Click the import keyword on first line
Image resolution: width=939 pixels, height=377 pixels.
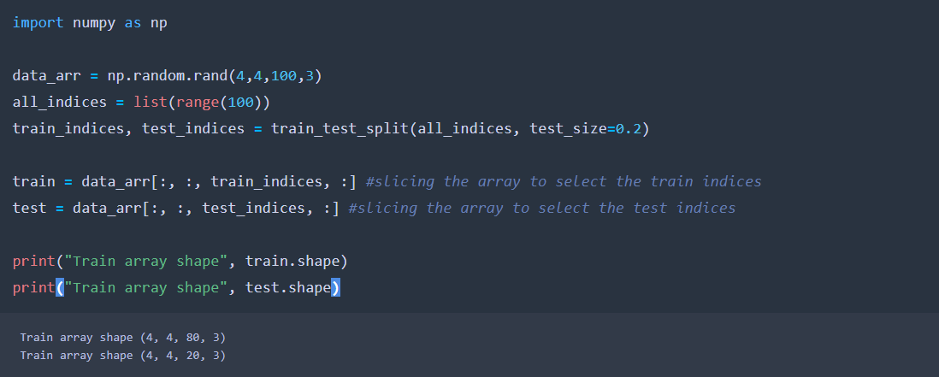pos(38,23)
